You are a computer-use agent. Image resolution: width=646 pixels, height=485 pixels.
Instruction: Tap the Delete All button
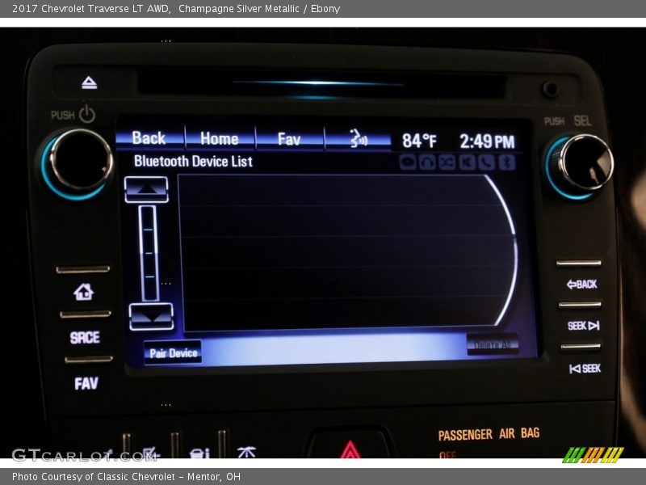[x=492, y=344]
